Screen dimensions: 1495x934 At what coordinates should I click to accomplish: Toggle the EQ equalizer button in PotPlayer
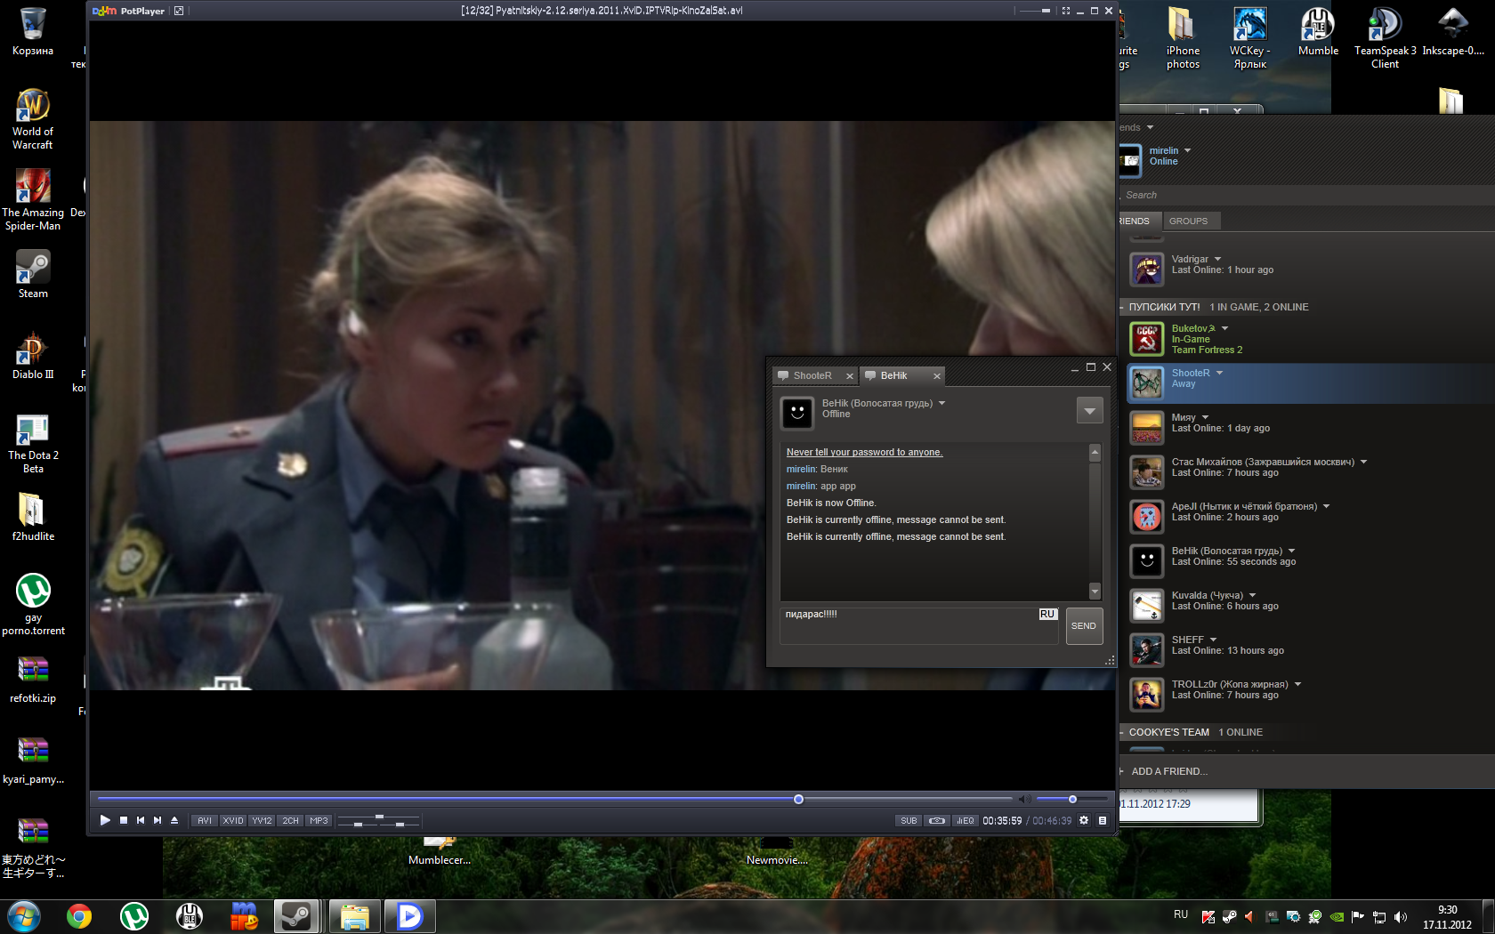(966, 820)
